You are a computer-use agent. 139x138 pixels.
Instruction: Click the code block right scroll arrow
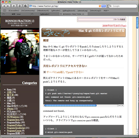(122, 105)
